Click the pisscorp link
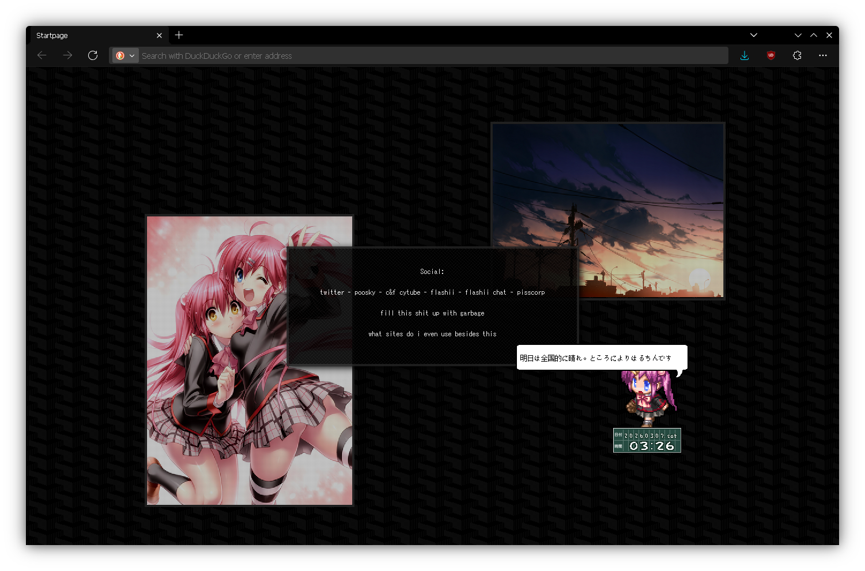 point(531,292)
